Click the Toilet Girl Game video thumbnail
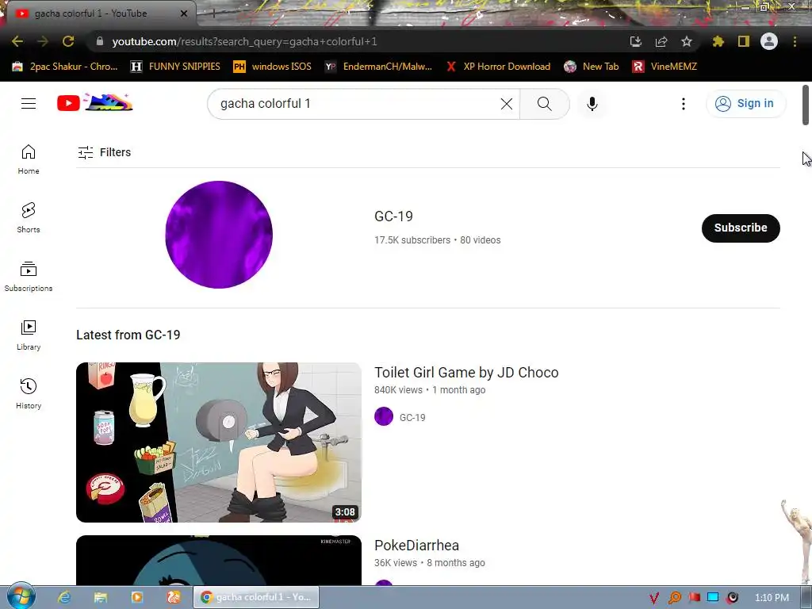The width and height of the screenshot is (812, 609). tap(219, 442)
